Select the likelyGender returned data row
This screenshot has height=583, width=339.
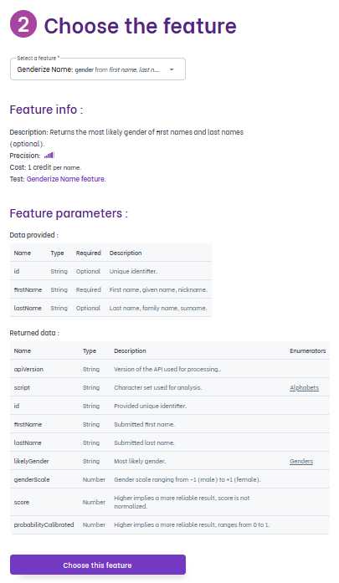click(170, 461)
